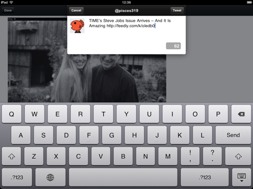Tap the X key
The image size is (253, 189).
pos(56,156)
